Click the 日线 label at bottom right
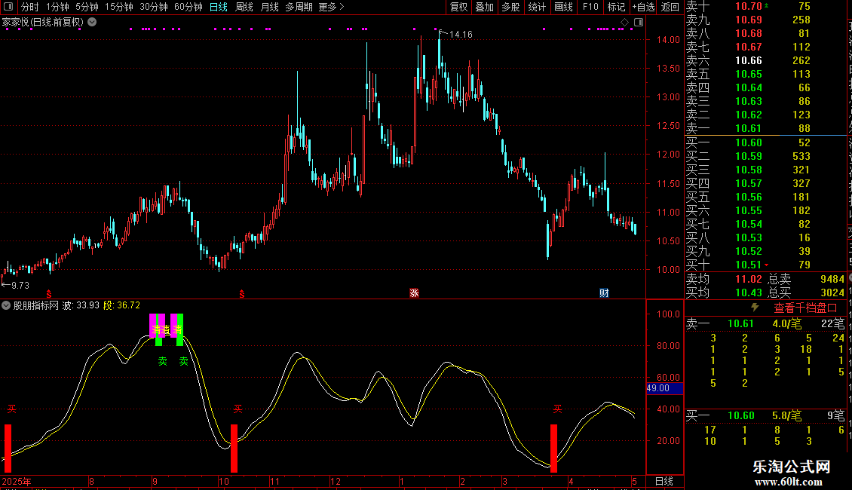 [x=664, y=481]
